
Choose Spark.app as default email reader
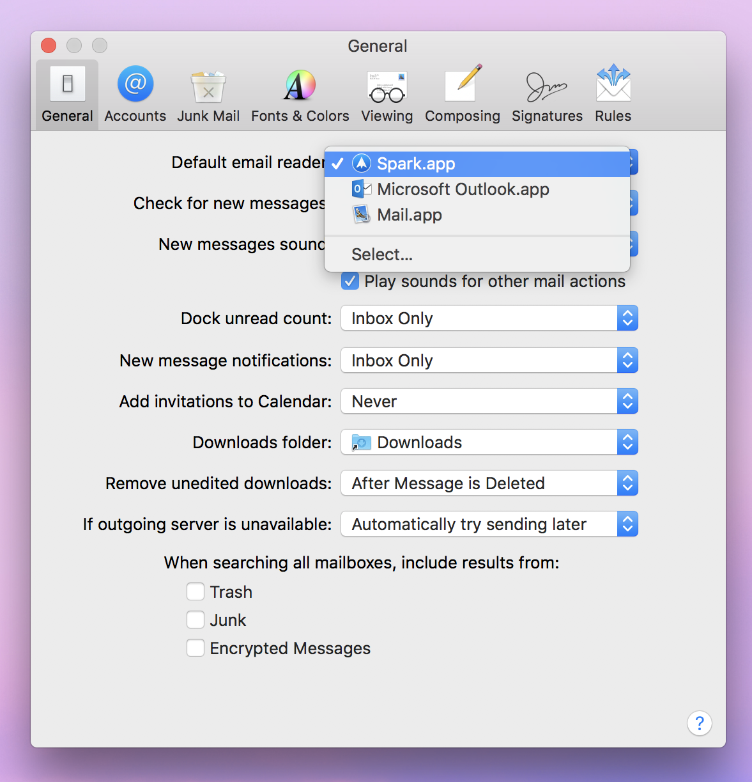[x=477, y=164]
